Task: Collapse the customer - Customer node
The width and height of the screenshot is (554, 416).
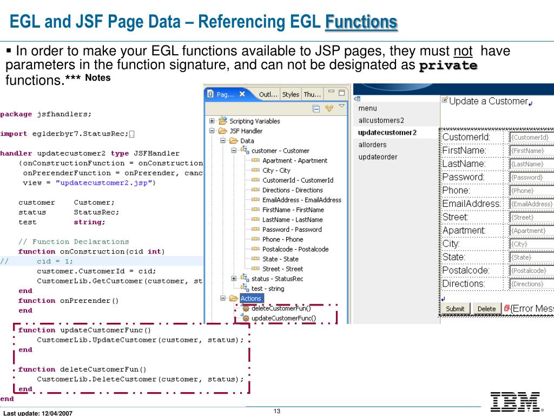Action: [234, 151]
